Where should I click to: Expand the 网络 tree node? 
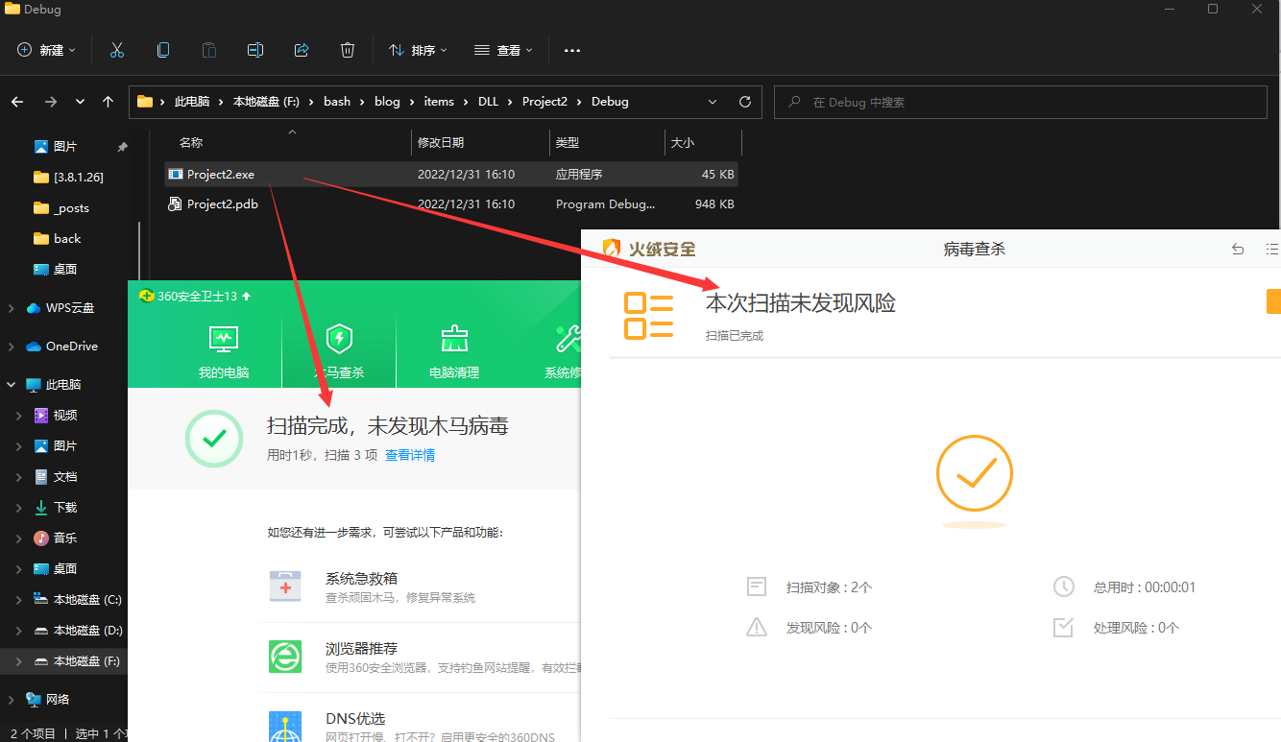(12, 700)
